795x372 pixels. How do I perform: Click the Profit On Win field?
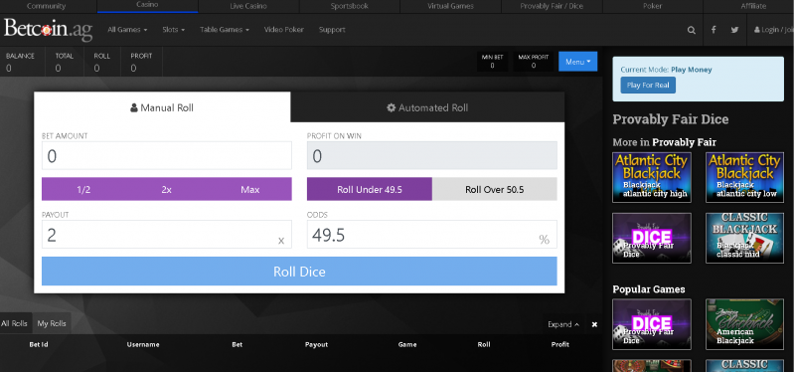click(x=432, y=155)
